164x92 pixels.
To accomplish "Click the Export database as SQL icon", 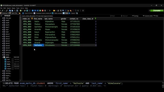I will pyautogui.click(x=27, y=10).
